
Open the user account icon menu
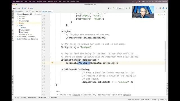pyautogui.click(x=109, y=8)
